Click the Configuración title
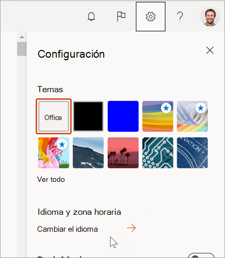The width and height of the screenshot is (225, 258). point(71,54)
